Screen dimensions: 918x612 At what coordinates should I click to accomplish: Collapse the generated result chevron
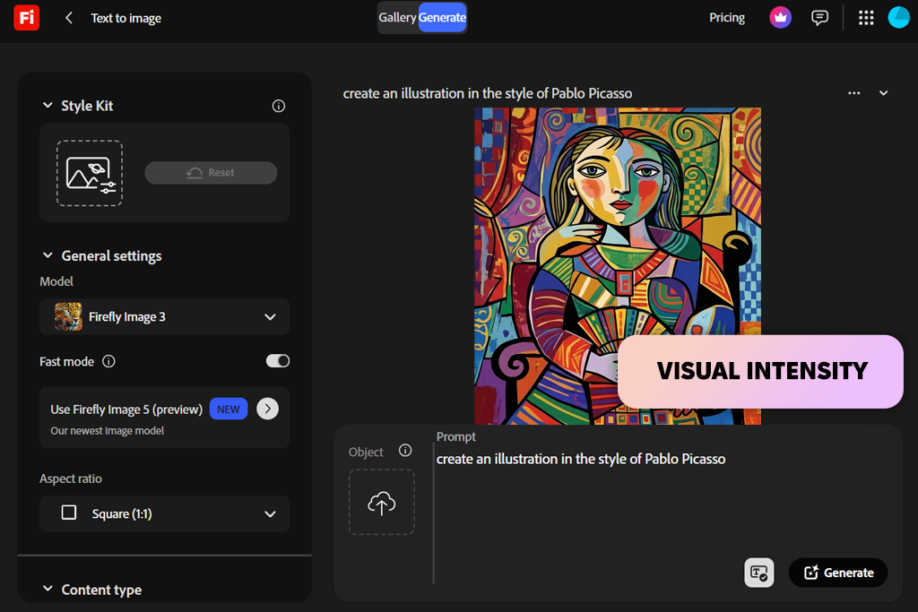coord(883,93)
